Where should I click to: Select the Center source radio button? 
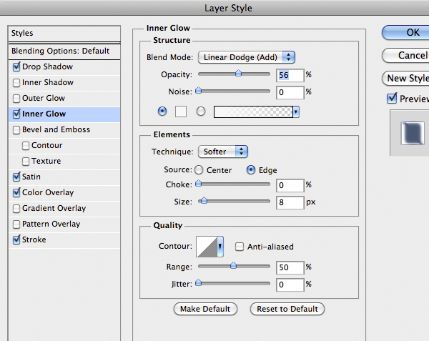pos(199,170)
